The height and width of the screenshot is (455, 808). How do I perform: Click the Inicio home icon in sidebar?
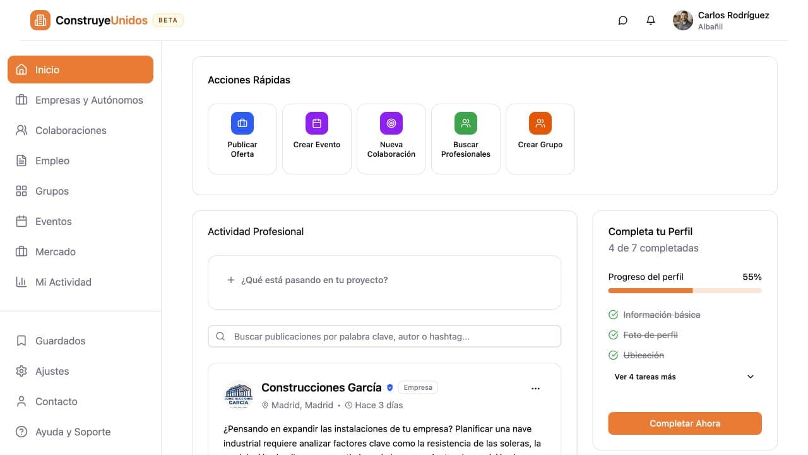pyautogui.click(x=21, y=70)
